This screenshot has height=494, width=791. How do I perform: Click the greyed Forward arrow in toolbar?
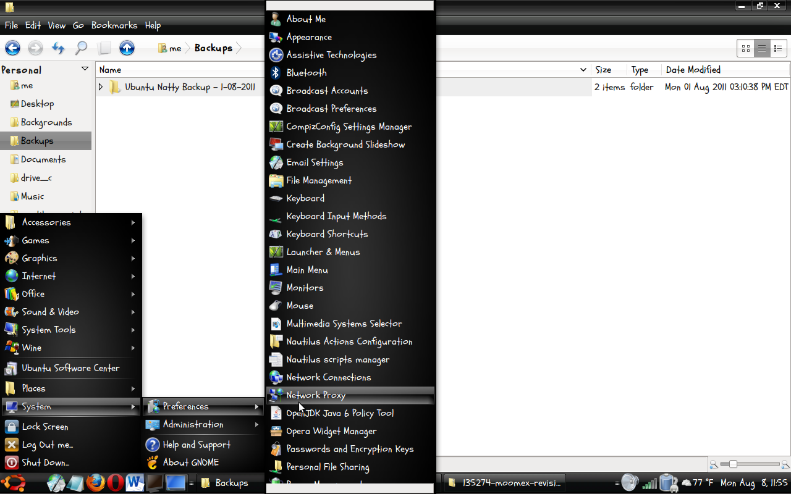pos(35,48)
